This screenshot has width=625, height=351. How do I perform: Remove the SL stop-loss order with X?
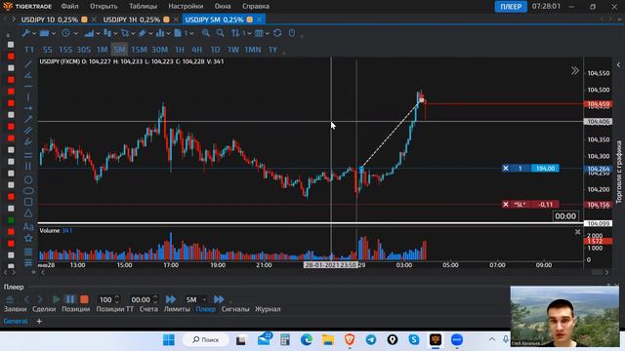tap(506, 205)
